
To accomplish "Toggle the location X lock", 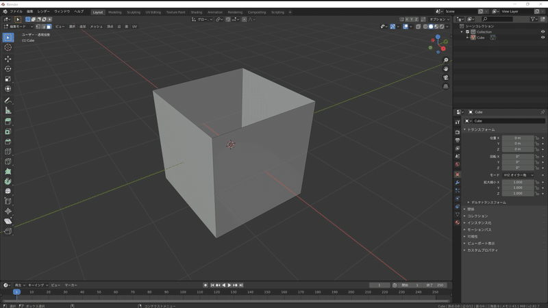I will tap(537, 138).
